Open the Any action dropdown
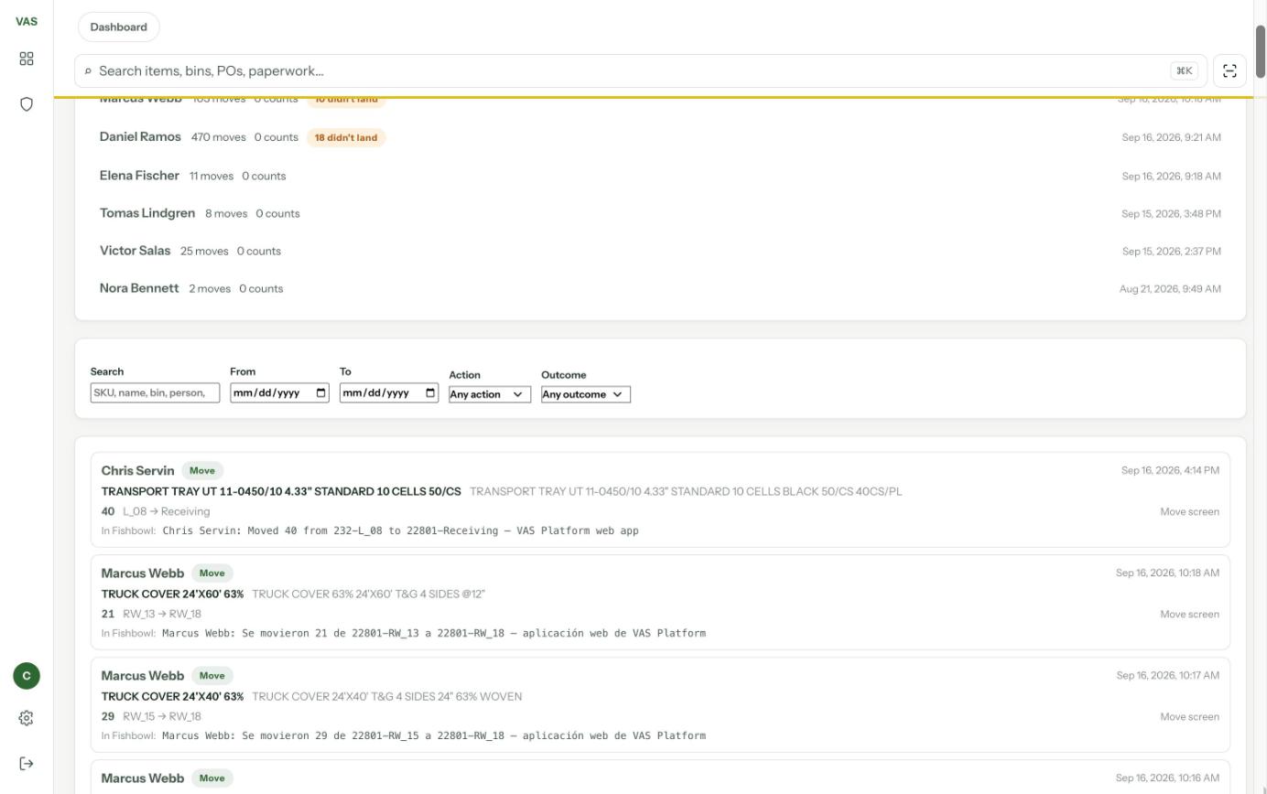 click(490, 394)
